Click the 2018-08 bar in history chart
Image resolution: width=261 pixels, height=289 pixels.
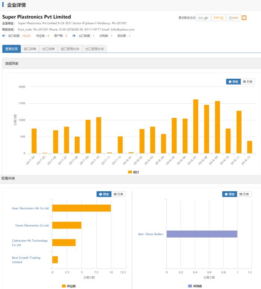(x=206, y=129)
